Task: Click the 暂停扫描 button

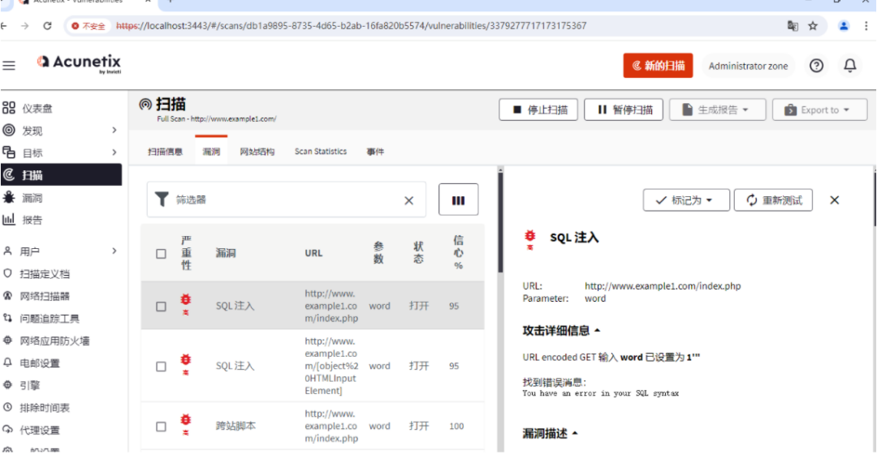Action: click(623, 109)
